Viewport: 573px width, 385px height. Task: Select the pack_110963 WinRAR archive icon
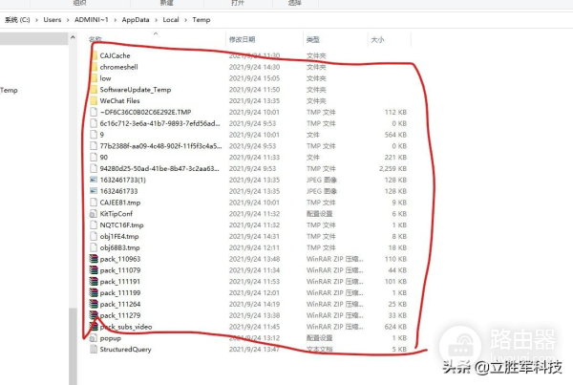coord(94,259)
